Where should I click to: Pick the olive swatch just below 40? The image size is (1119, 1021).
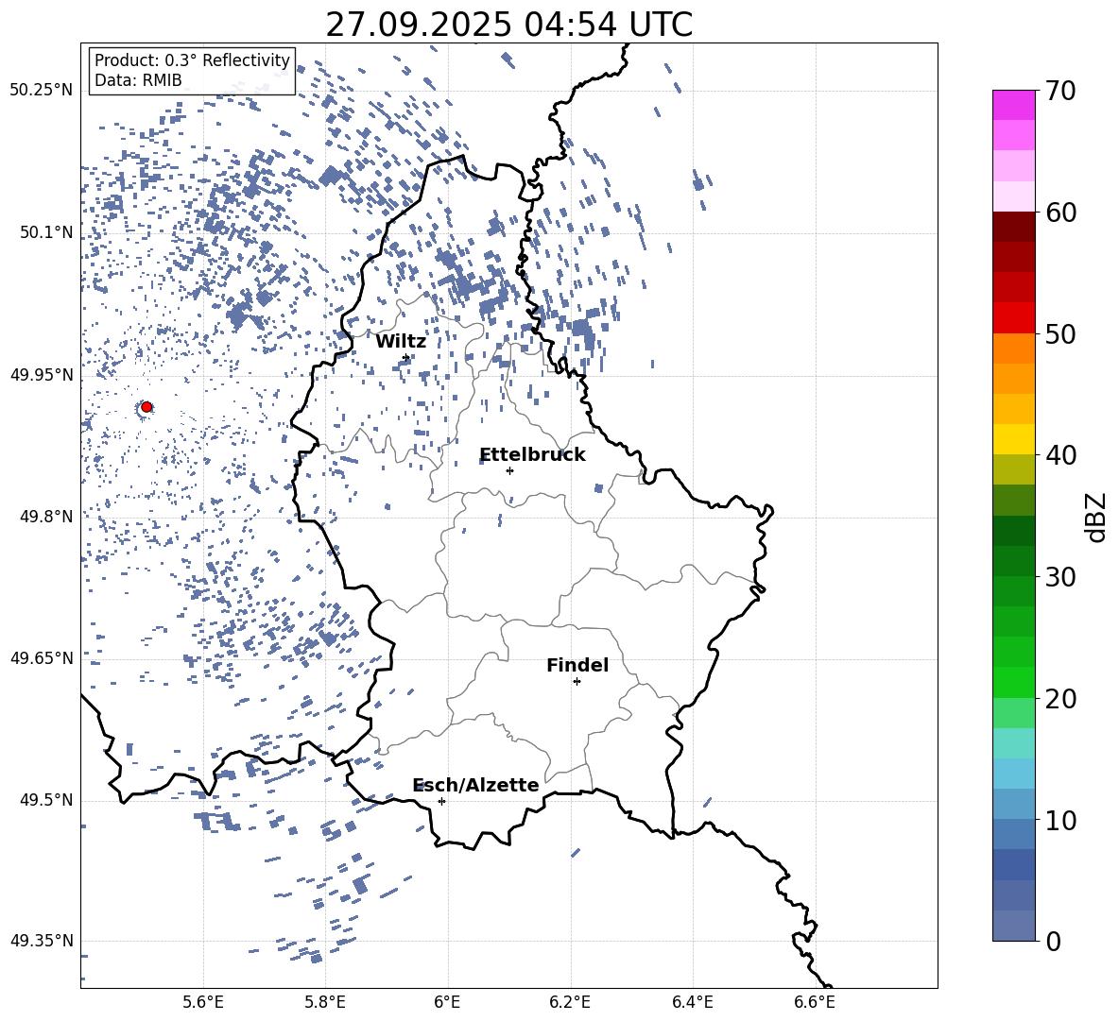pyautogui.click(x=1013, y=469)
